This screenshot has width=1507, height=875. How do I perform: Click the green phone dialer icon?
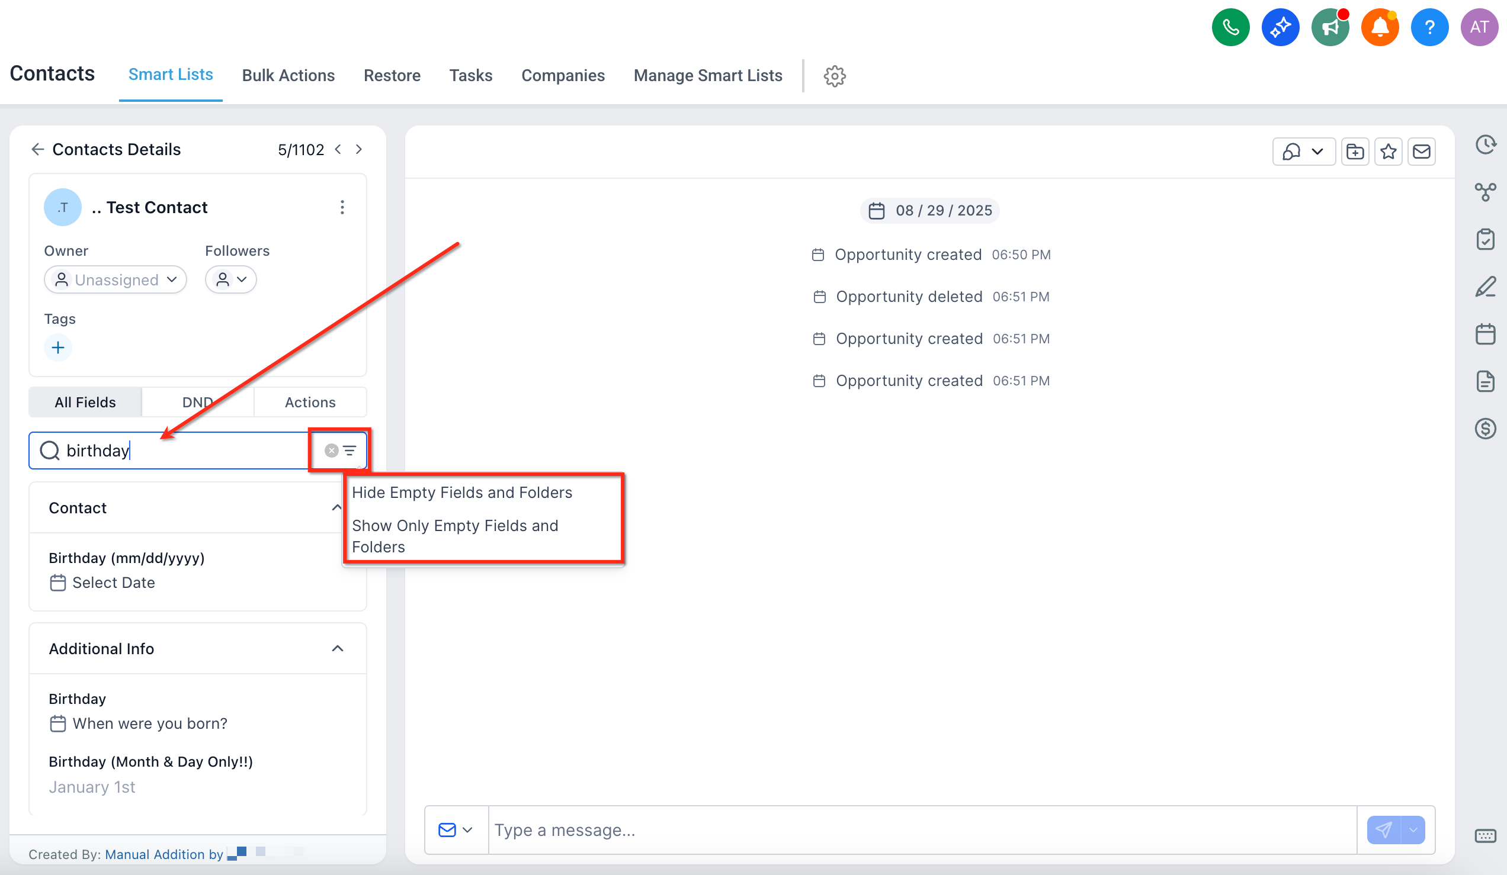coord(1230,27)
